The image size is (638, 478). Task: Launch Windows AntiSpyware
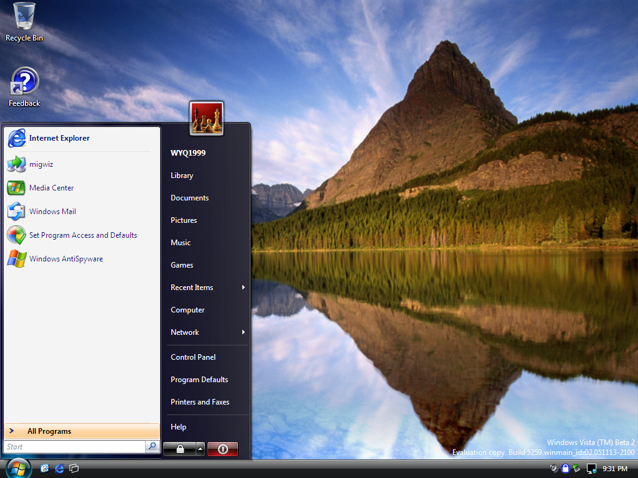82,258
